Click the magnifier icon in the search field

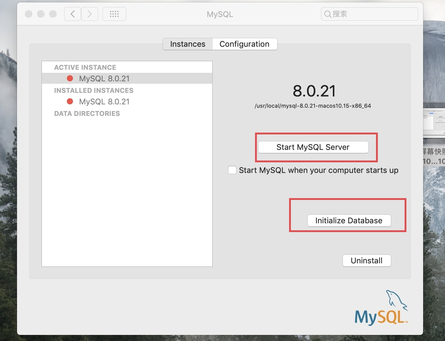coord(327,14)
